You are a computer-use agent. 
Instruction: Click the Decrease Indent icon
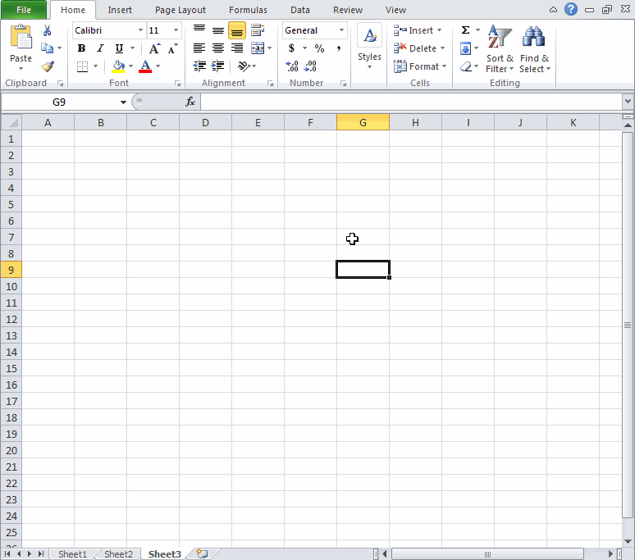click(x=199, y=66)
